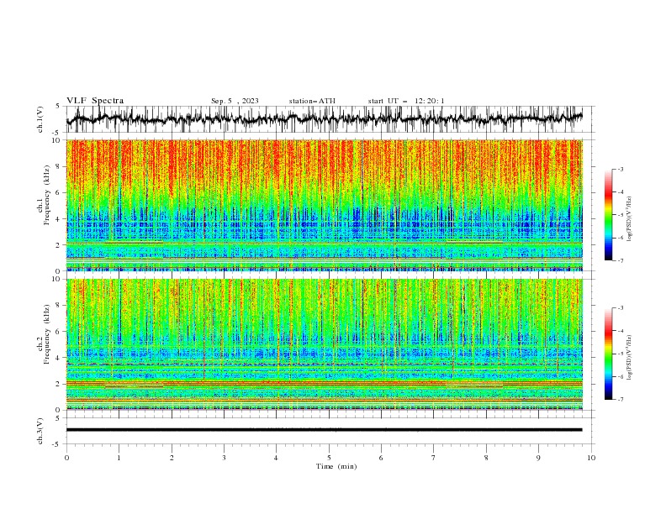The image size is (666, 514).
Task: Click the '-7' label of lower colorbar
Action: point(620,399)
